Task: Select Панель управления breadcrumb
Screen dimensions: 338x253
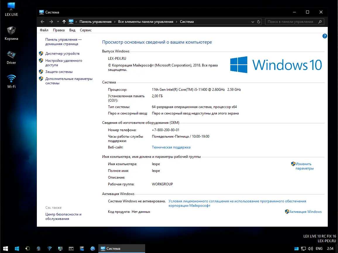Action: 95,22
